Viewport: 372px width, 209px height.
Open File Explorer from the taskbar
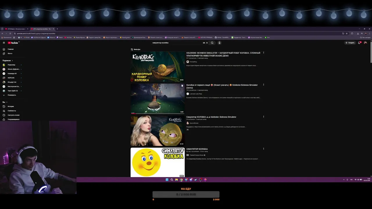176,180
